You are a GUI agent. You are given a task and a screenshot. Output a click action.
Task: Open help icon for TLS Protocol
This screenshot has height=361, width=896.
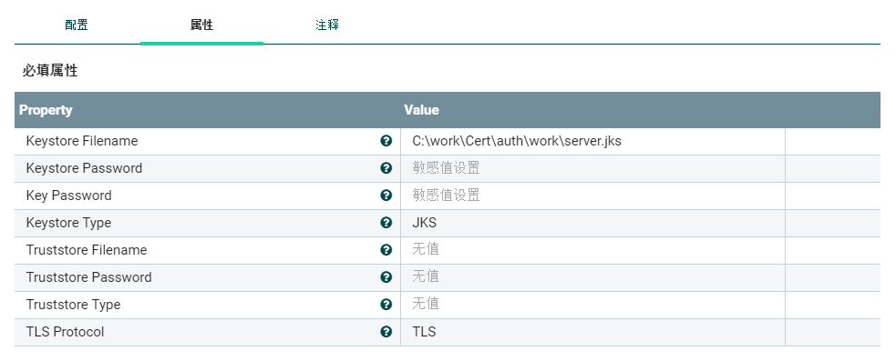click(386, 331)
